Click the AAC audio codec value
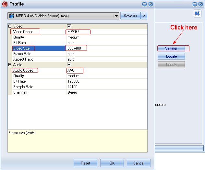The image size is (205, 170). tap(71, 70)
